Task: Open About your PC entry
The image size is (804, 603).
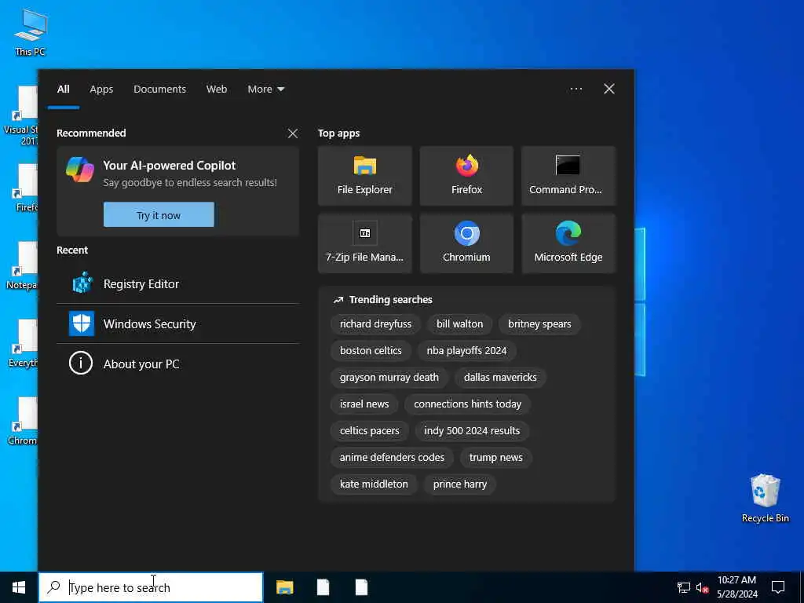Action: point(178,364)
